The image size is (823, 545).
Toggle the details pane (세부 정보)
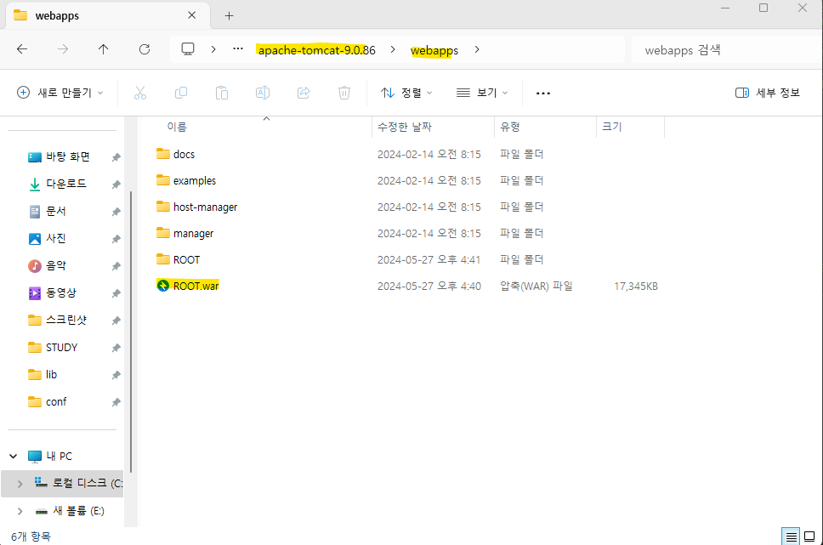point(768,93)
